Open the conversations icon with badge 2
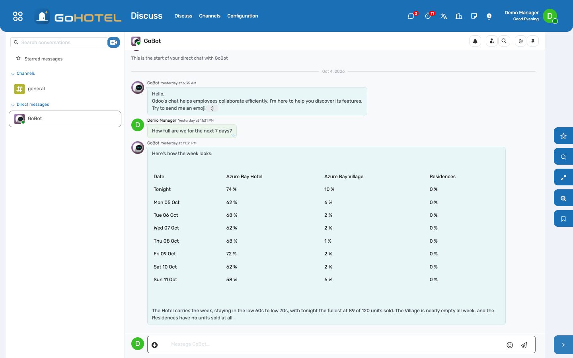573x358 pixels. tap(411, 16)
